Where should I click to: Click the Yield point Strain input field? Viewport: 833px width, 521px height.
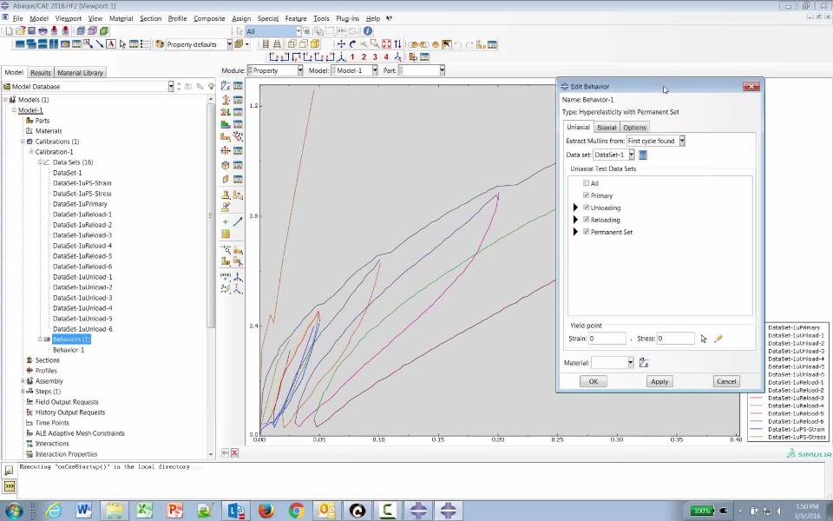pyautogui.click(x=607, y=339)
